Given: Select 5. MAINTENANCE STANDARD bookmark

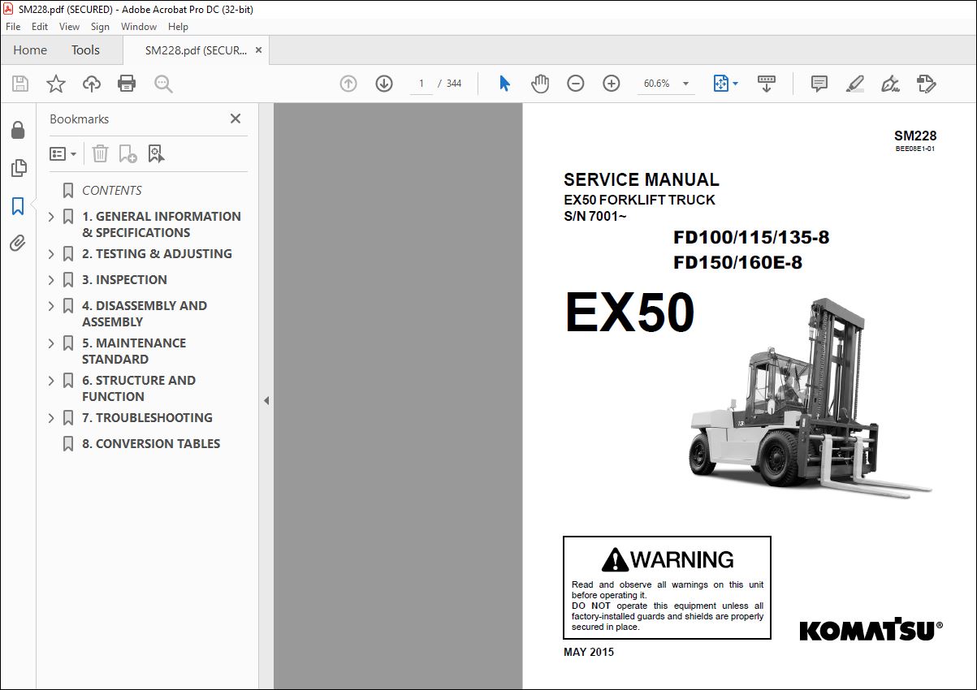Looking at the screenshot, I should pos(134,351).
